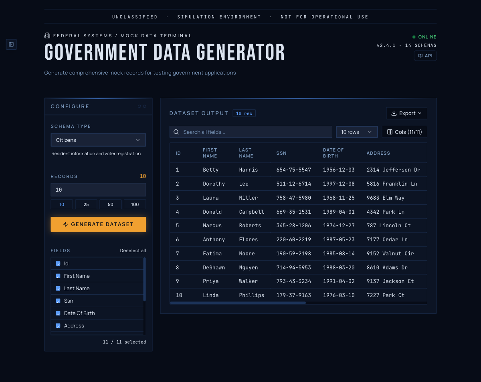This screenshot has width=481, height=382.
Task: Select the 50 records preset
Action: click(111, 204)
